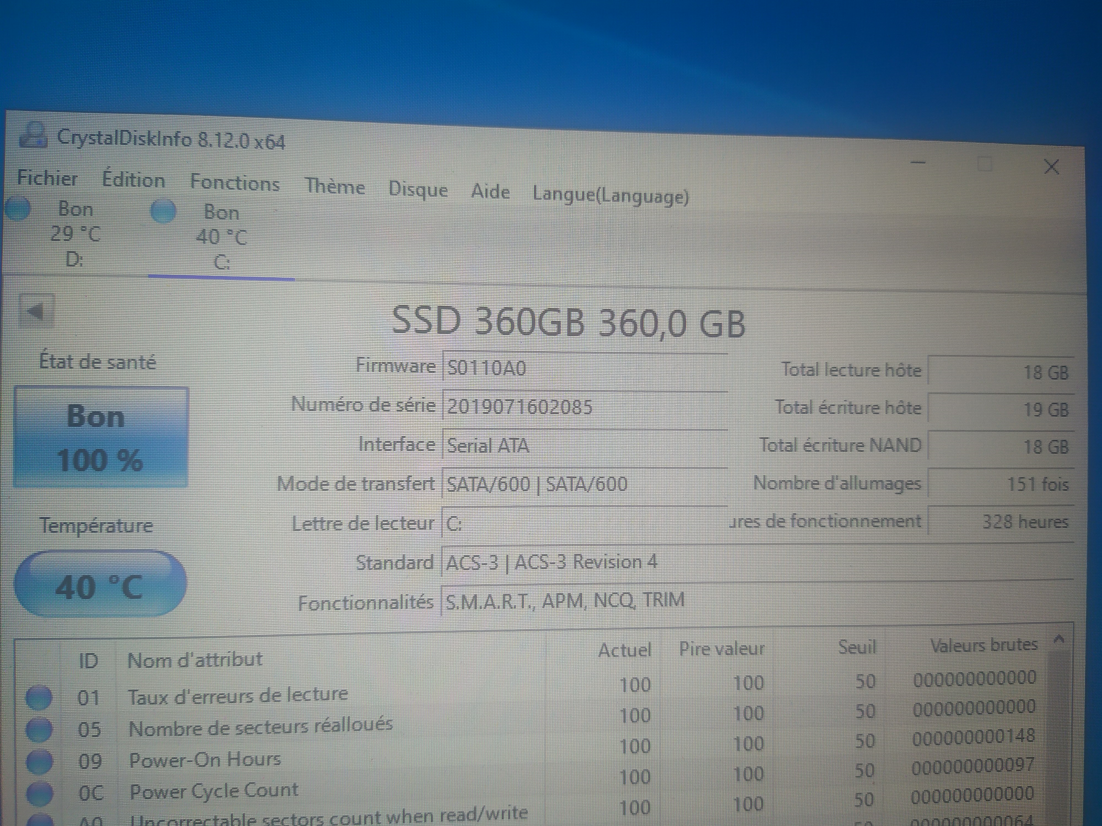Click the D: drive health status circle
This screenshot has width=1102, height=826.
point(18,209)
